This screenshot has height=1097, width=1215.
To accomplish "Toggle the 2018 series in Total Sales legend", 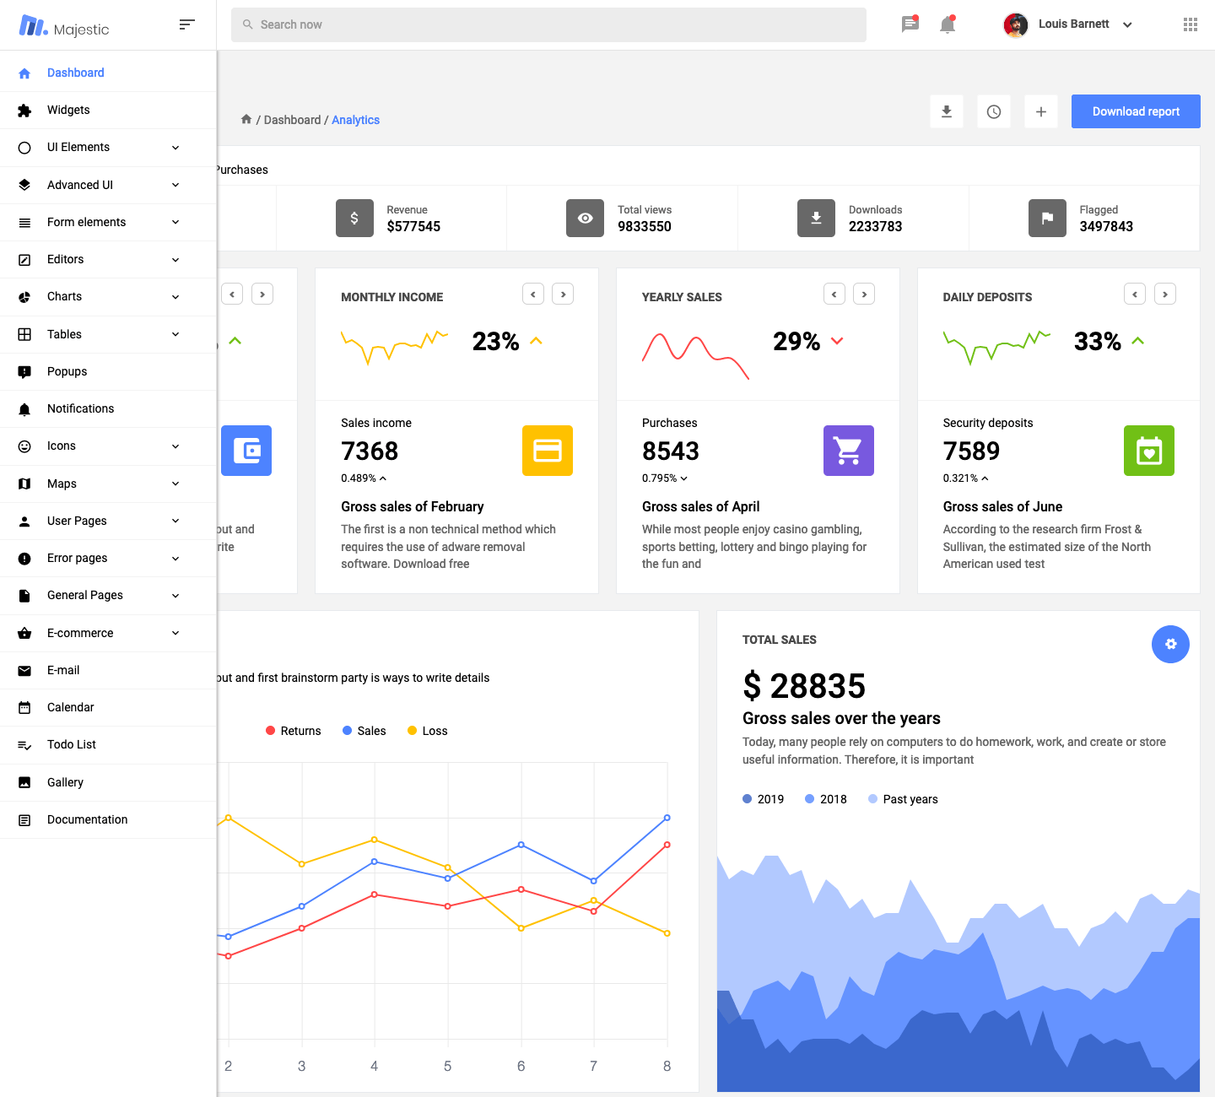I will 825,799.
